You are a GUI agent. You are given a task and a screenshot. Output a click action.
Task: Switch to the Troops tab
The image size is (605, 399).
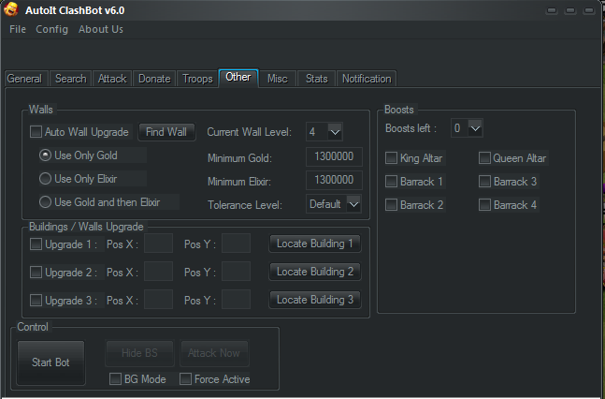click(x=197, y=79)
